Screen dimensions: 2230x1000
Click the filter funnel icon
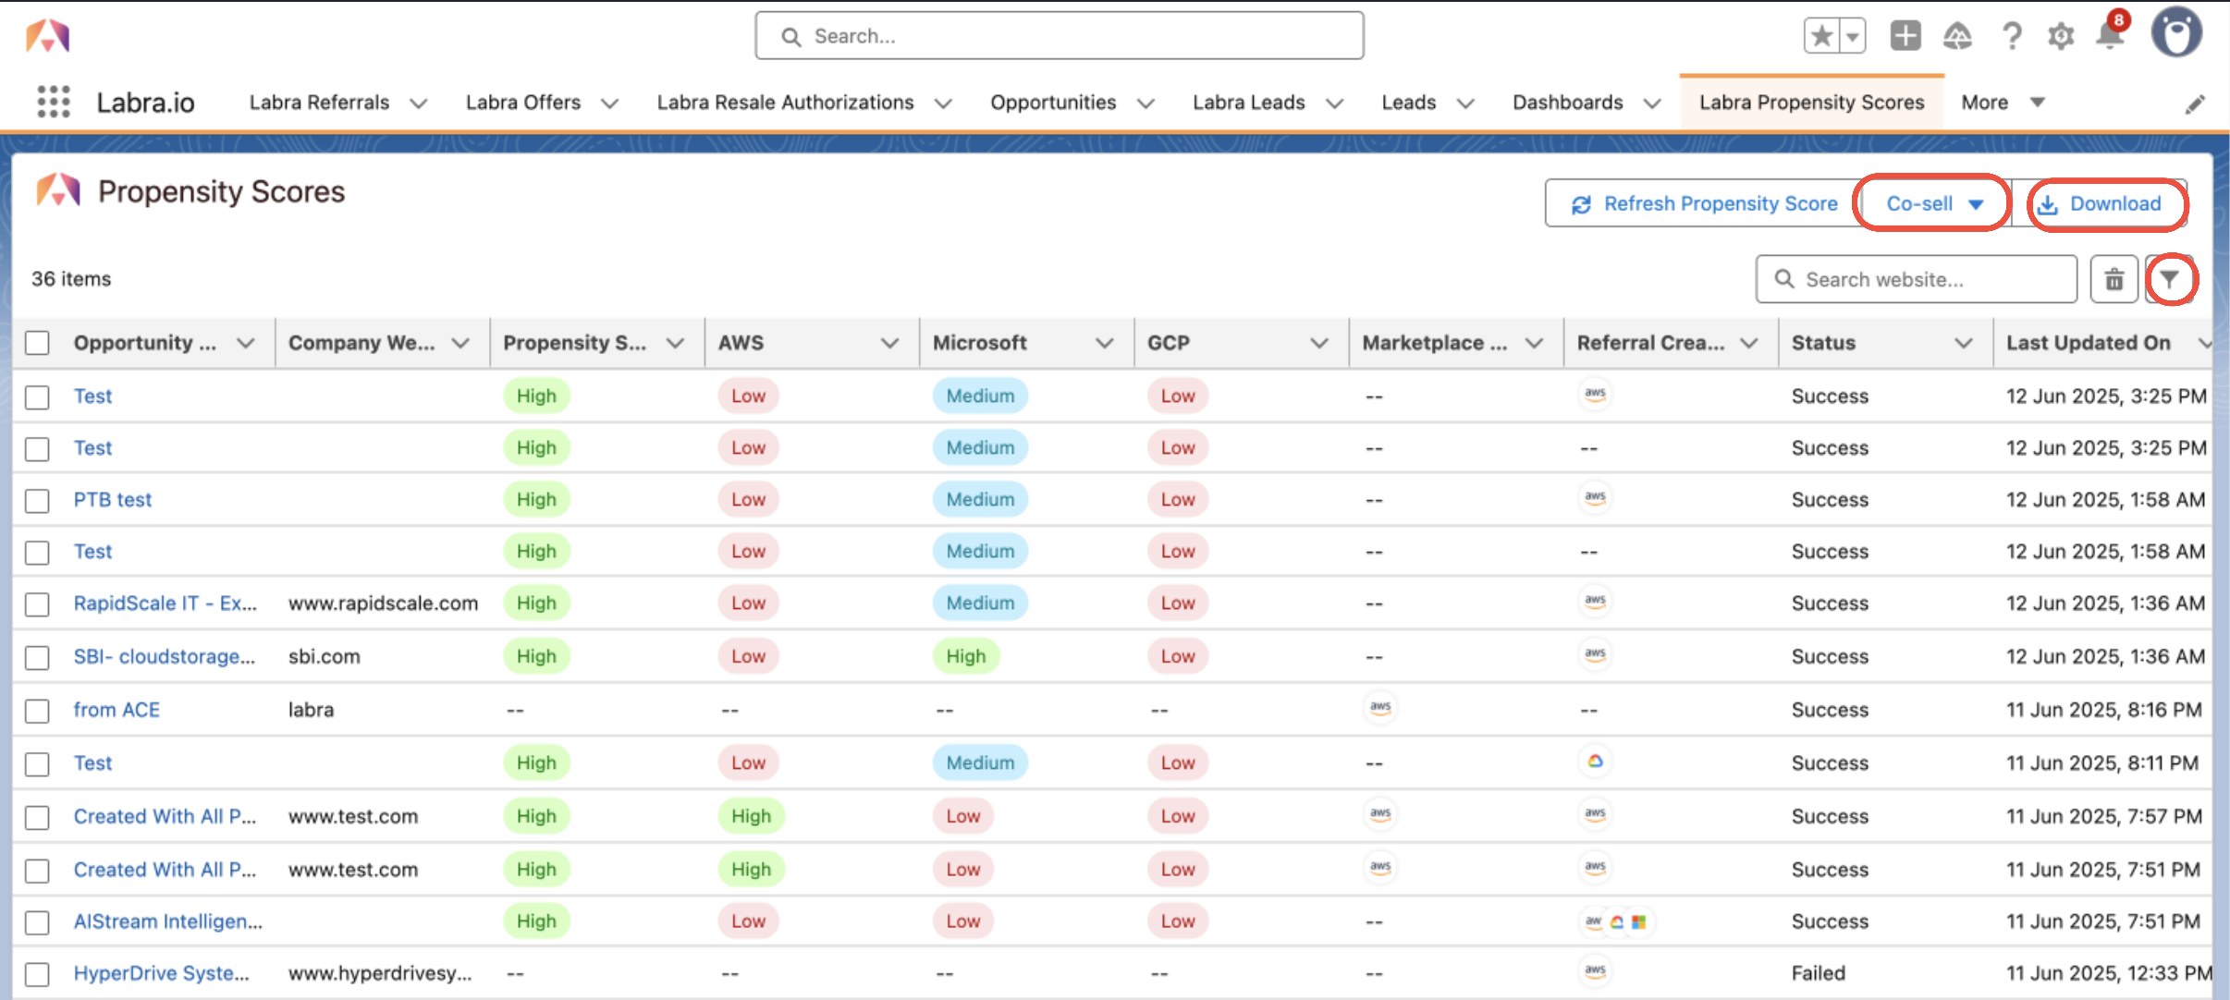click(x=2169, y=279)
